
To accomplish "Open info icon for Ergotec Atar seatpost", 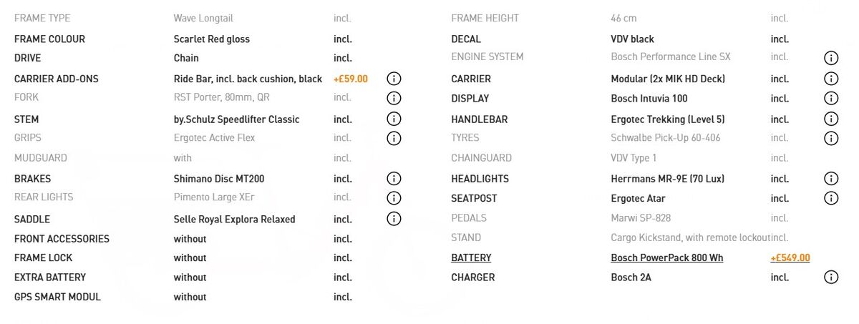I will 831,198.
